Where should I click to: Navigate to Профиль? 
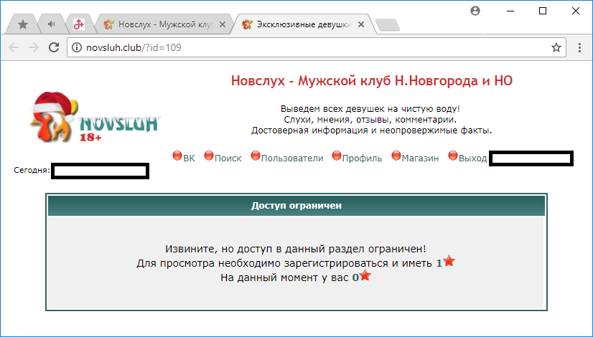pos(362,158)
